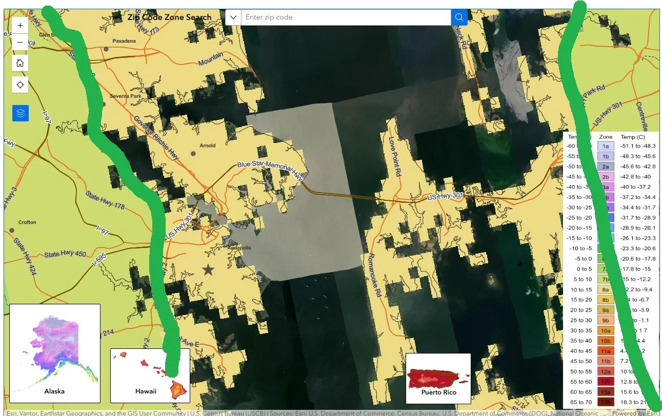Select the zone 13a legend swatch

click(606, 392)
